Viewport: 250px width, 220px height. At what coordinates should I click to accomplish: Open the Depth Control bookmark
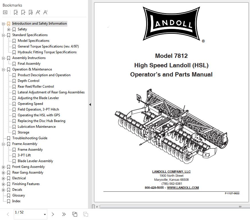pos(28,81)
